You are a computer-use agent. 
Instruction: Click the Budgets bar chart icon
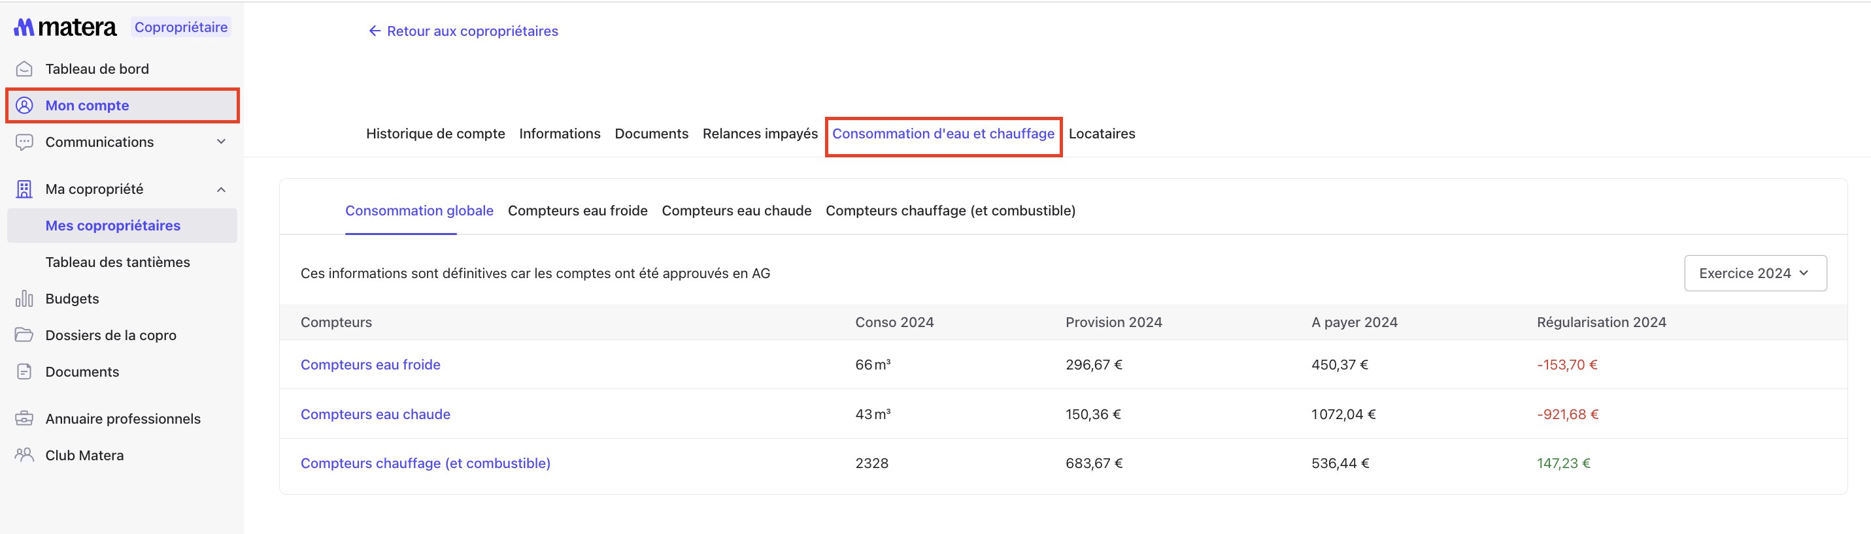[x=24, y=299]
